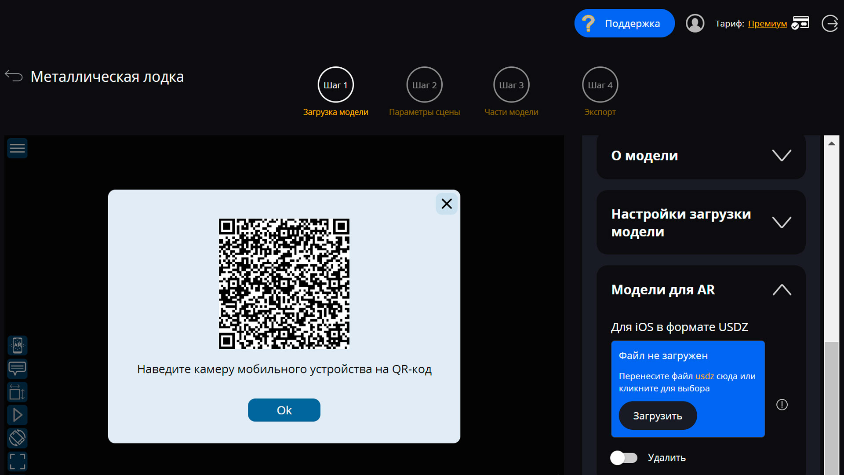Viewport: 844px width, 475px height.
Task: Open the annotations speech bubble tool
Action: pyautogui.click(x=17, y=369)
